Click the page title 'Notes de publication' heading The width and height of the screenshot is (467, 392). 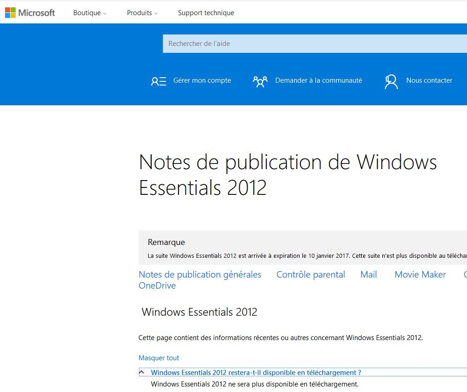(x=288, y=175)
